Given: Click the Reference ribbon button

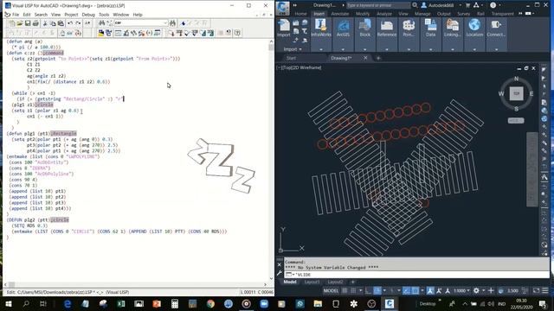Looking at the screenshot, I should coord(387,29).
